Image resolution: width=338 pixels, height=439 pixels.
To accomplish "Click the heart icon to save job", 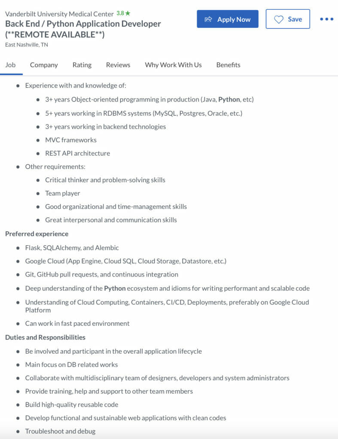I will click(279, 19).
